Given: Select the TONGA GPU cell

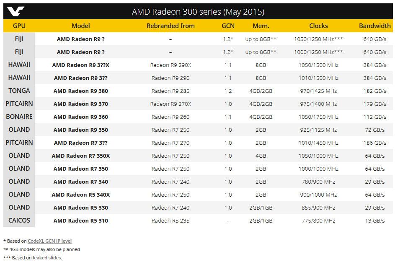Looking at the screenshot, I should [x=19, y=91].
